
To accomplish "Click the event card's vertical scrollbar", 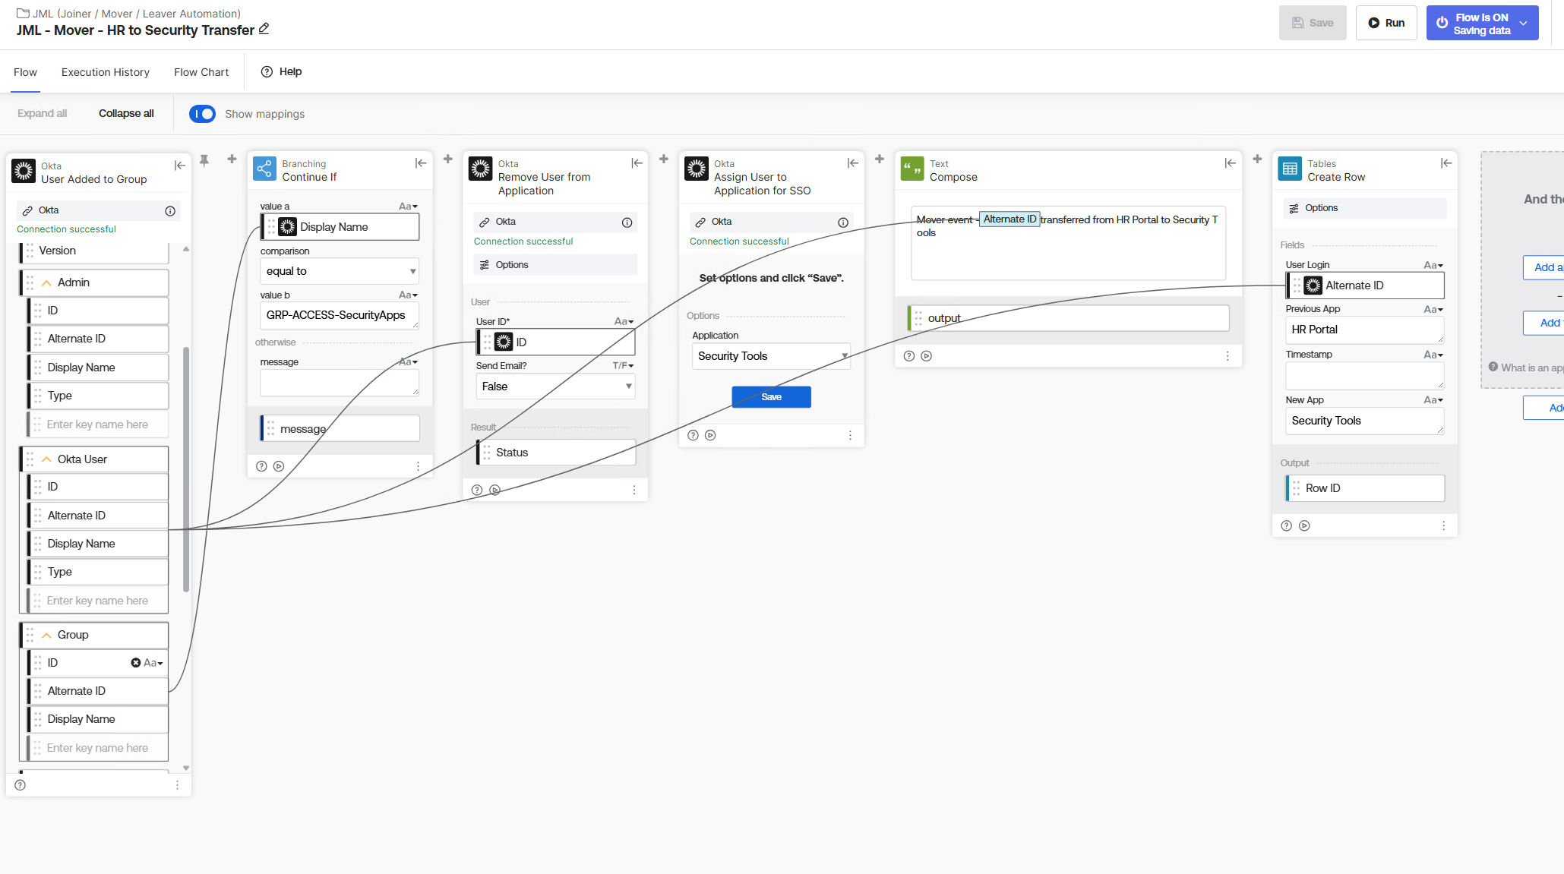I will tap(186, 471).
